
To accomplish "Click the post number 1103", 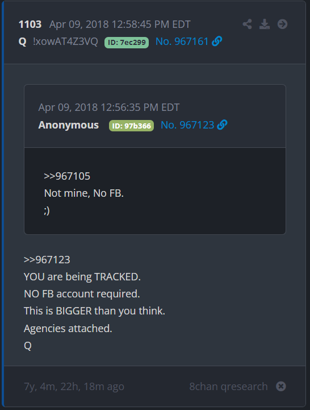I will click(30, 24).
